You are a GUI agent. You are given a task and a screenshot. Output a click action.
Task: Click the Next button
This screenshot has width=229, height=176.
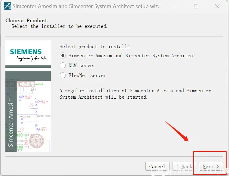[x=211, y=166]
